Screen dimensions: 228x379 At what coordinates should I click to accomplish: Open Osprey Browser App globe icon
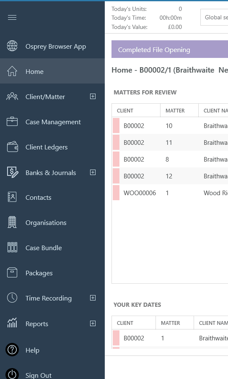point(12,46)
